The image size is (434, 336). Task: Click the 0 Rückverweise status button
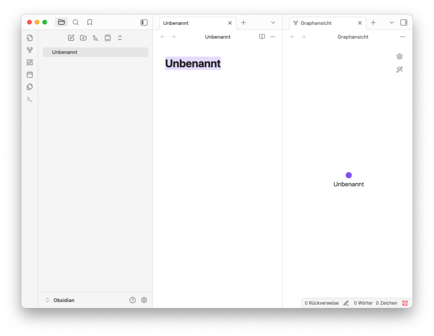click(321, 303)
